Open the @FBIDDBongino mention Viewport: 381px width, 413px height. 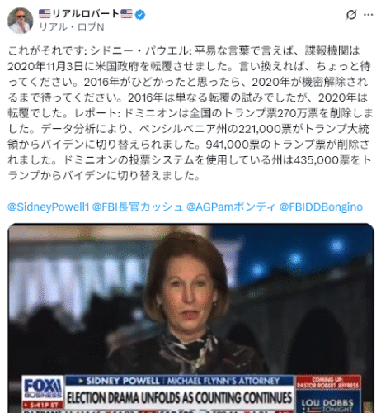(x=321, y=206)
